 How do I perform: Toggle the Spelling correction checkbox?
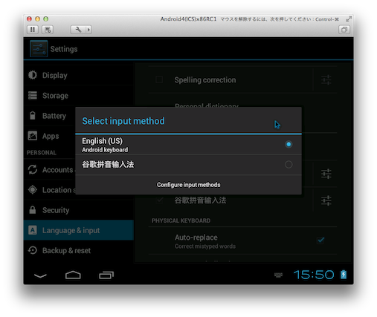pos(159,79)
